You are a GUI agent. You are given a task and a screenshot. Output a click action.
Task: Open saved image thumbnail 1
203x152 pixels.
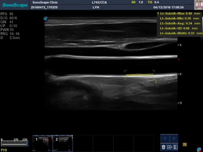(x=42, y=143)
